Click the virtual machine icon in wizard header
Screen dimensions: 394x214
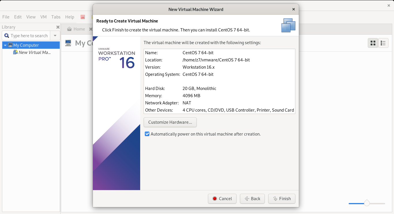288,25
